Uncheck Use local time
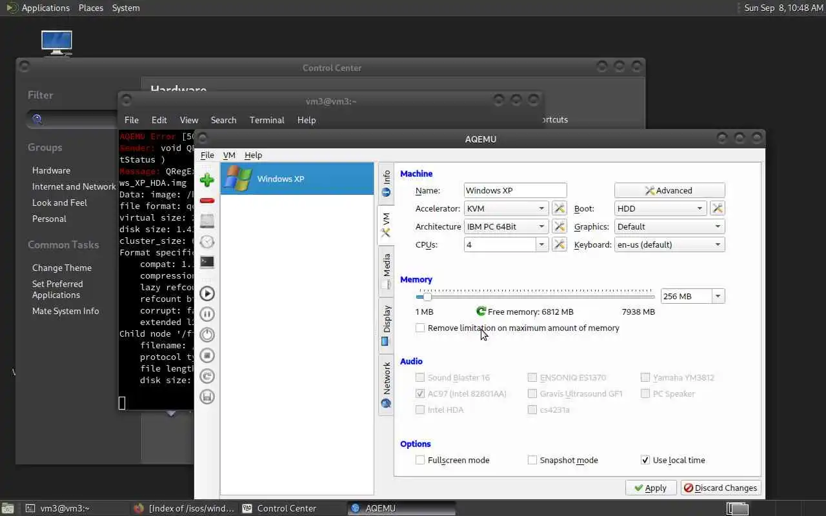Viewport: 826px width, 516px height. click(x=645, y=460)
